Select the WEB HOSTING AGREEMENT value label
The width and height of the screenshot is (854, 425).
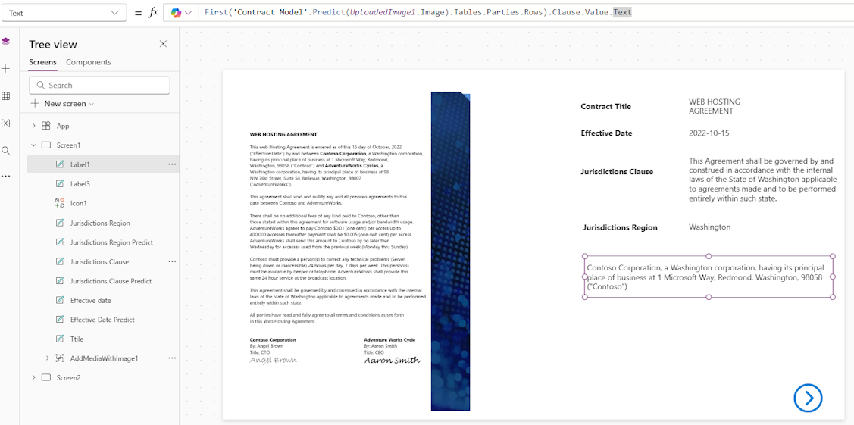[715, 106]
